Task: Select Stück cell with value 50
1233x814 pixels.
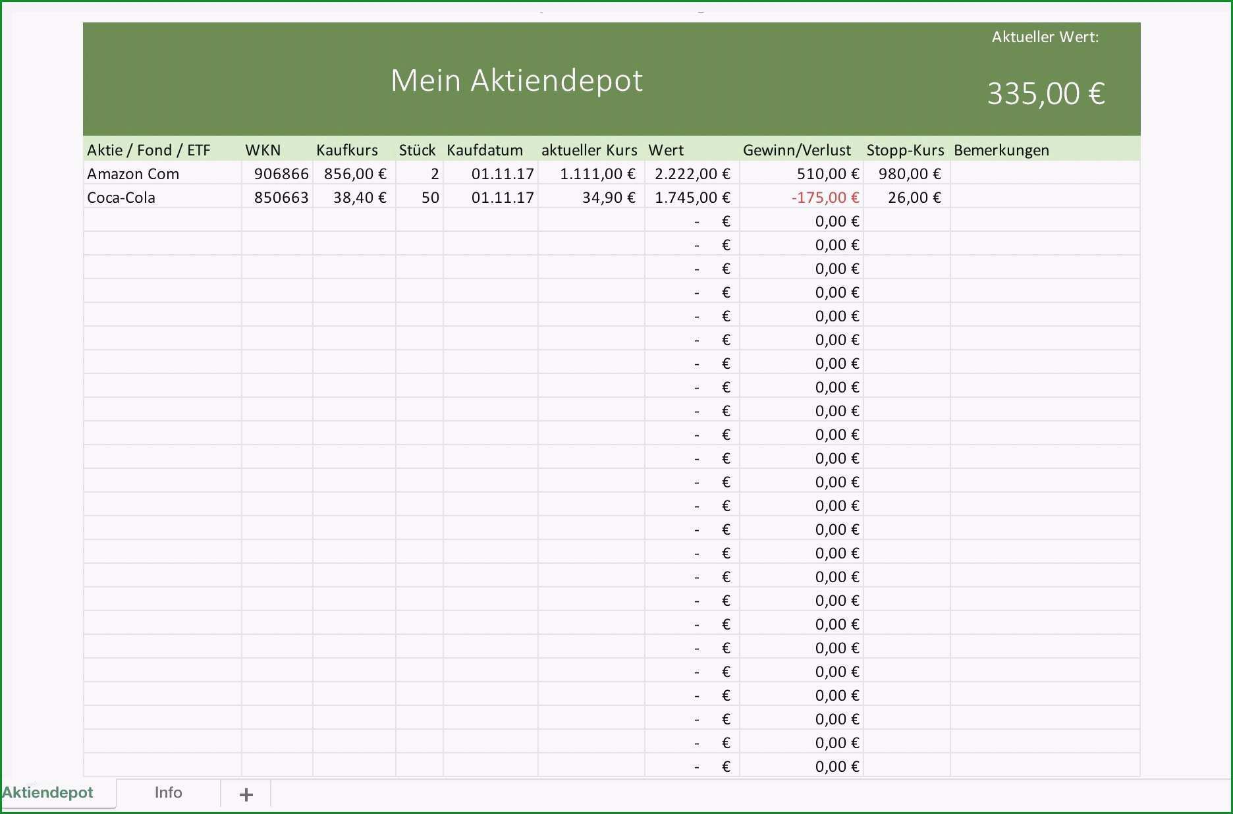Action: (419, 197)
